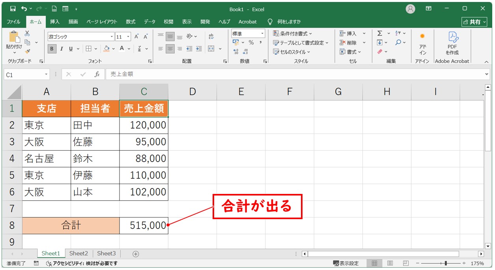Increase font size with the larger A icon
The width and height of the screenshot is (495, 270).
click(x=136, y=37)
